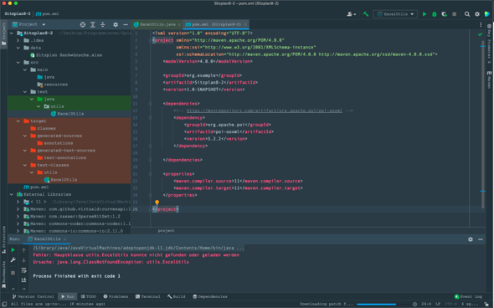This screenshot has width=494, height=308.
Task: Click wrench icon in Run panel
Action: pyautogui.click(x=13, y=260)
